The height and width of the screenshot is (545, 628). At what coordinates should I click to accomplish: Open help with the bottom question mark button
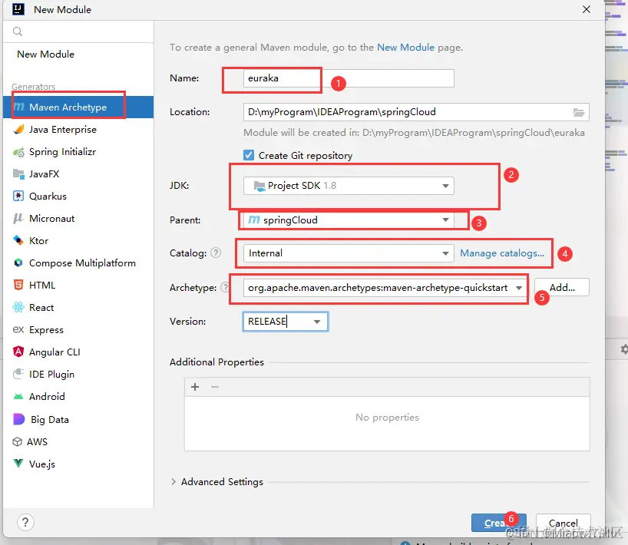click(25, 522)
